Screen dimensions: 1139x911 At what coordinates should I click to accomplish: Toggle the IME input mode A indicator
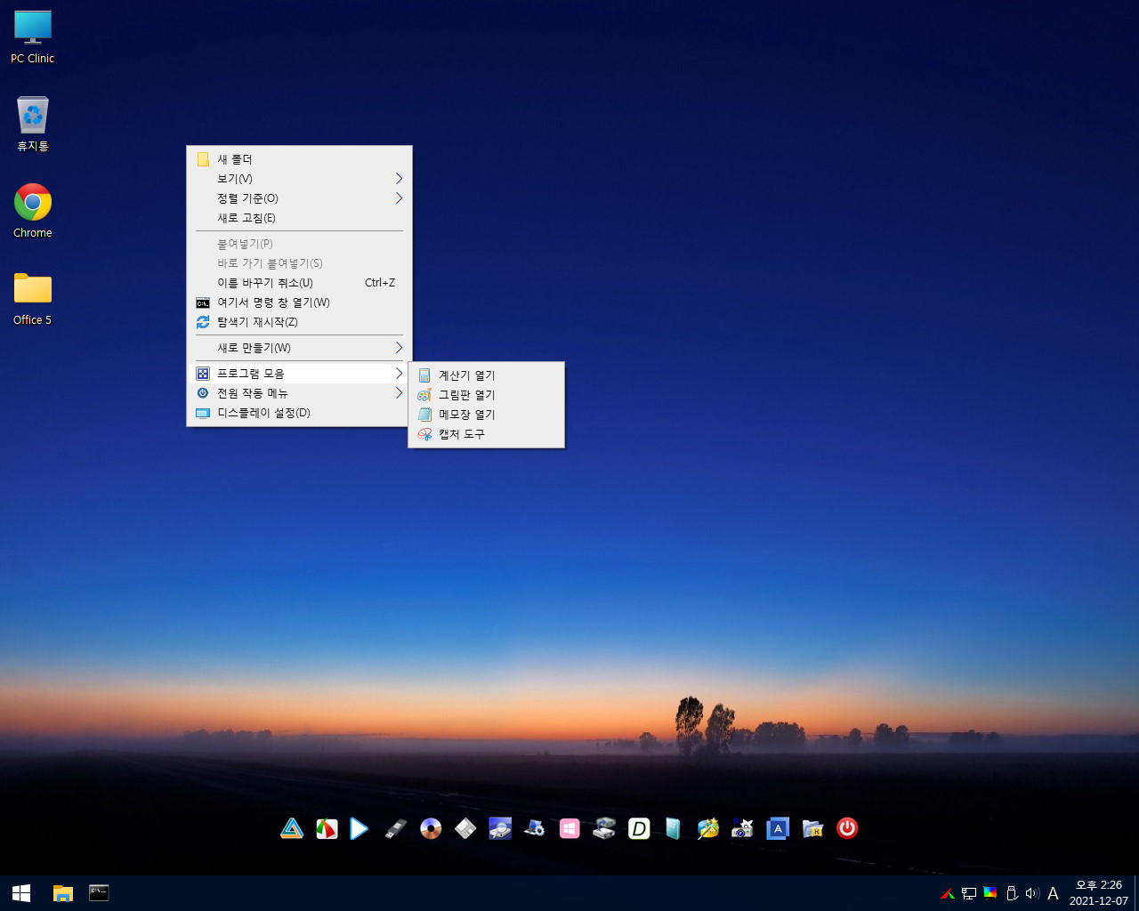(1053, 893)
